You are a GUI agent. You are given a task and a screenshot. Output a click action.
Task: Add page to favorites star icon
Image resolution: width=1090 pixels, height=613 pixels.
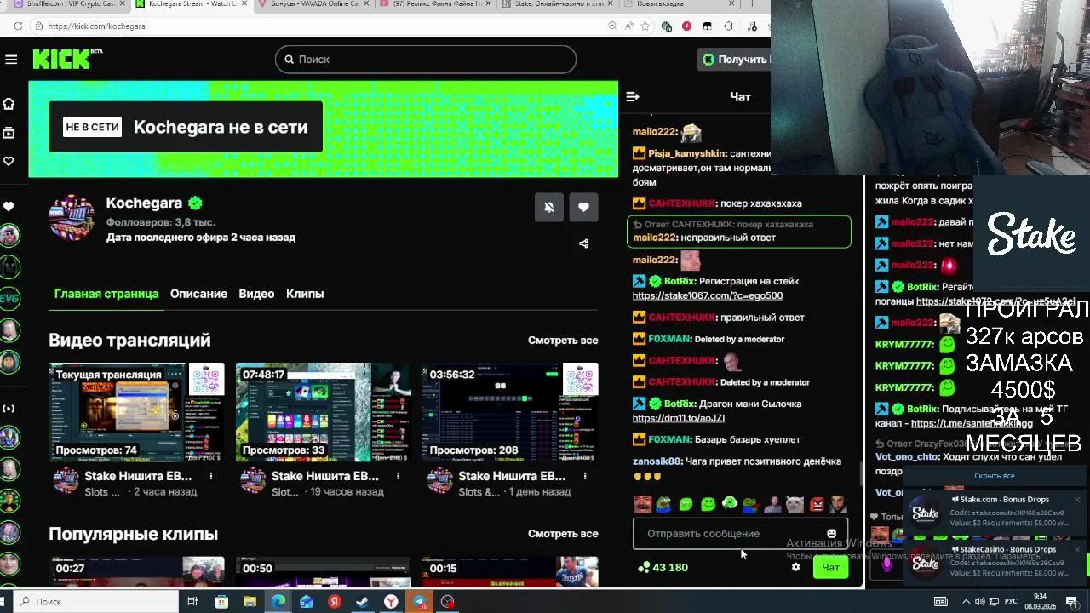click(x=645, y=26)
